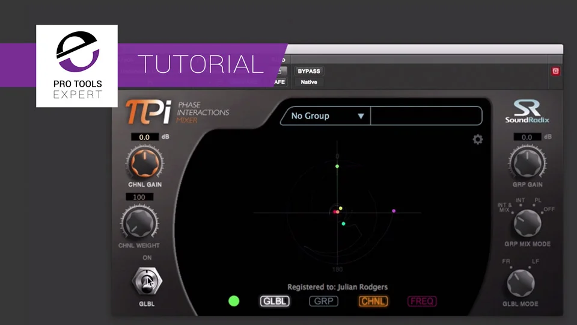Click the group name text field

pyautogui.click(x=426, y=116)
